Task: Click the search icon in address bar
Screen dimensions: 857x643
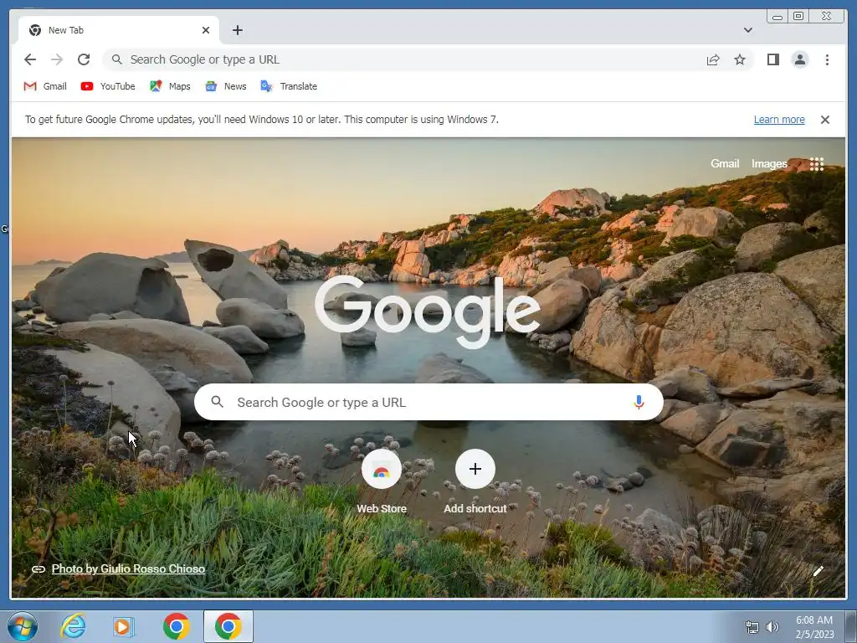Action: click(116, 59)
